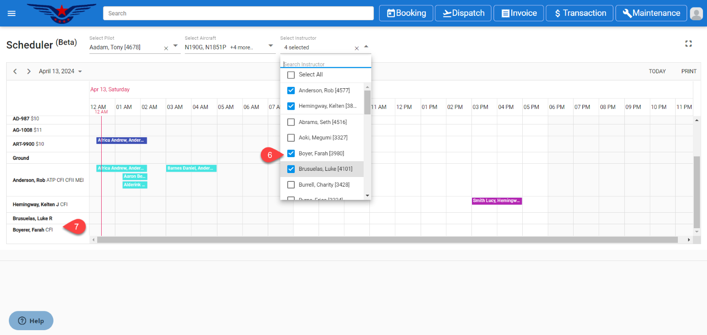707x335 pixels.
Task: Open the Maintenance menu
Action: (651, 13)
